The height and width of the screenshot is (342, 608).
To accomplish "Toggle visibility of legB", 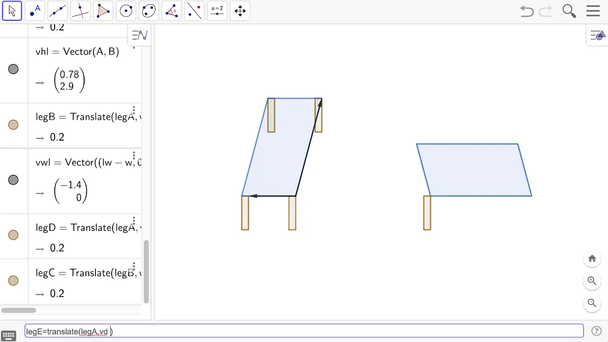I will (13, 125).
